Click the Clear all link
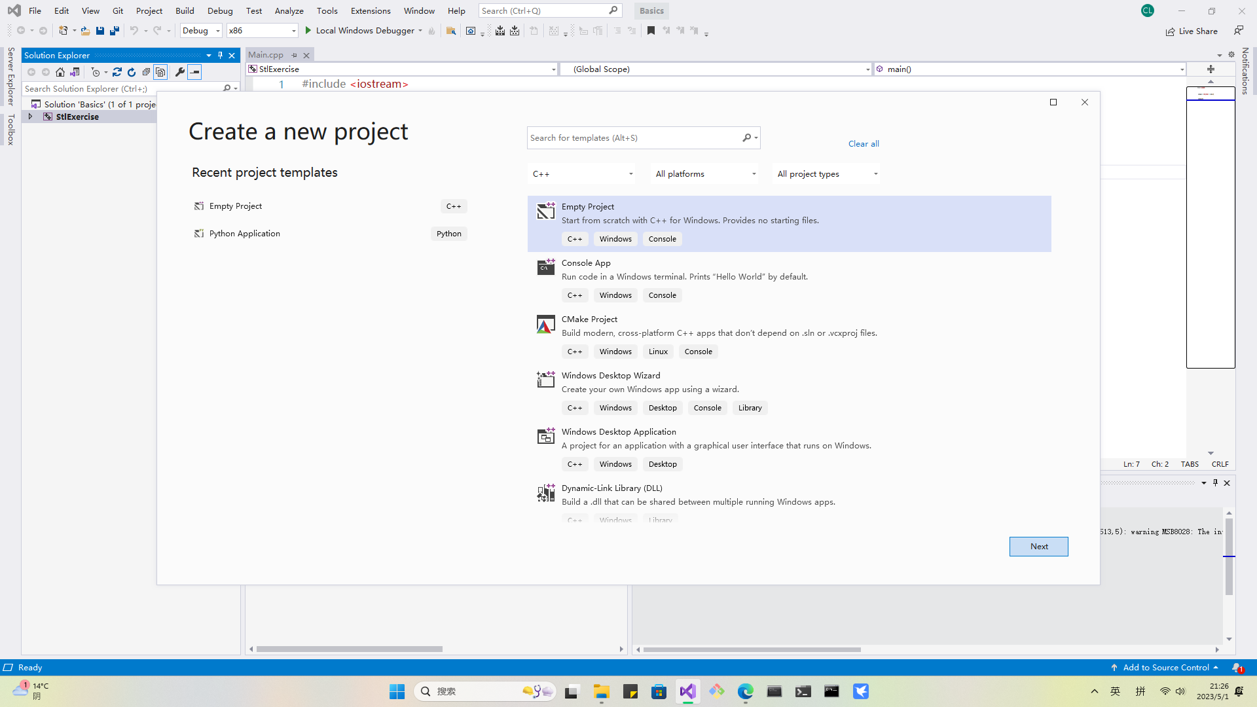Viewport: 1257px width, 707px height. pos(864,144)
